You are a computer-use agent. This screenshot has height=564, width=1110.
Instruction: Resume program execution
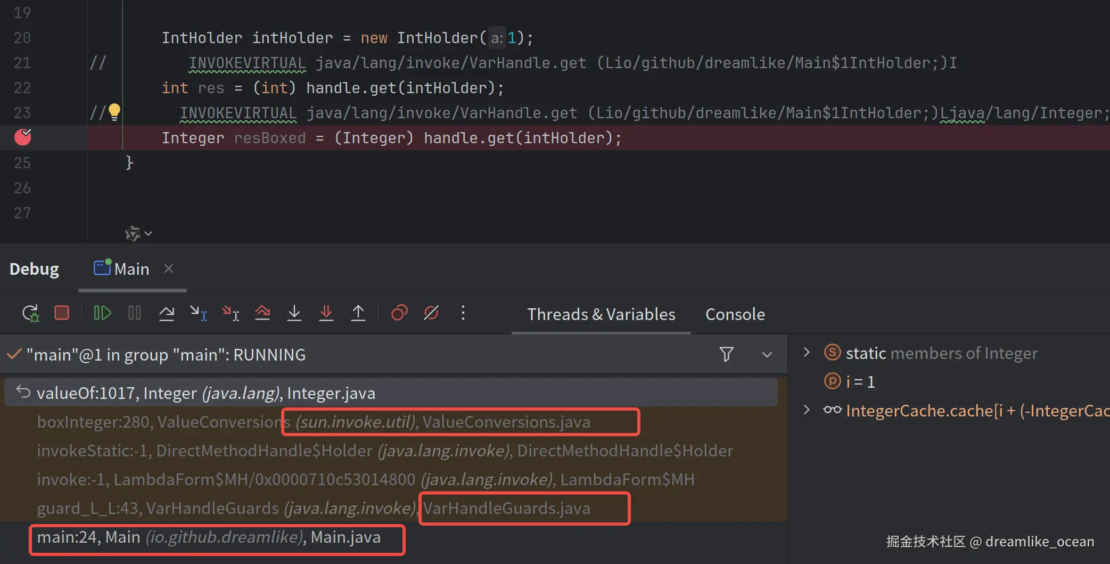tap(102, 313)
